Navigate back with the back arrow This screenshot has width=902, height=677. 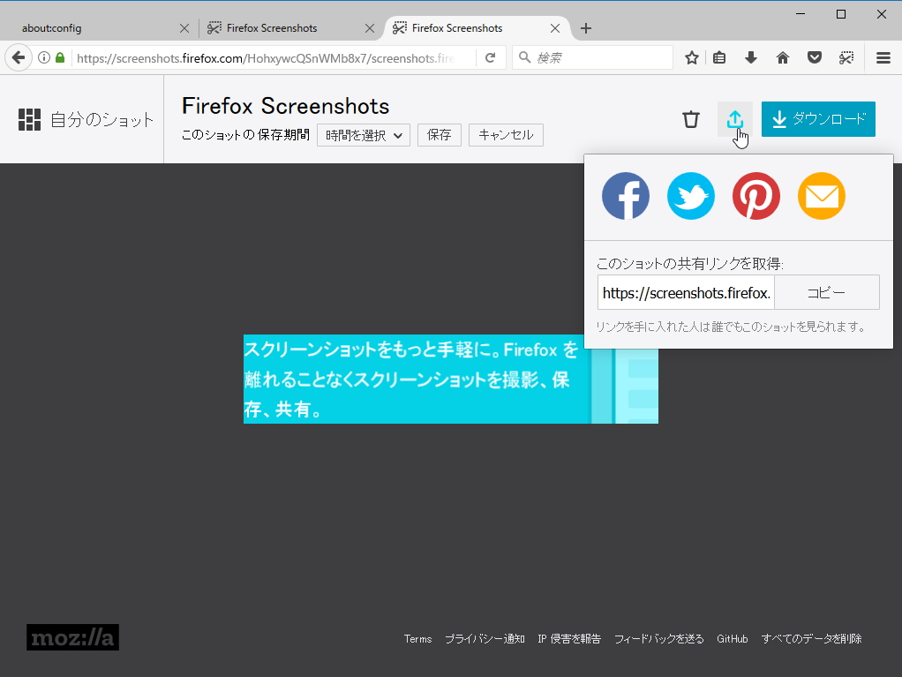pos(18,57)
